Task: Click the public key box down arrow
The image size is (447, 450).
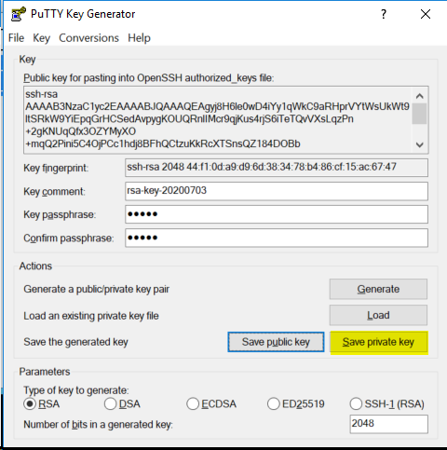Action: click(x=420, y=144)
